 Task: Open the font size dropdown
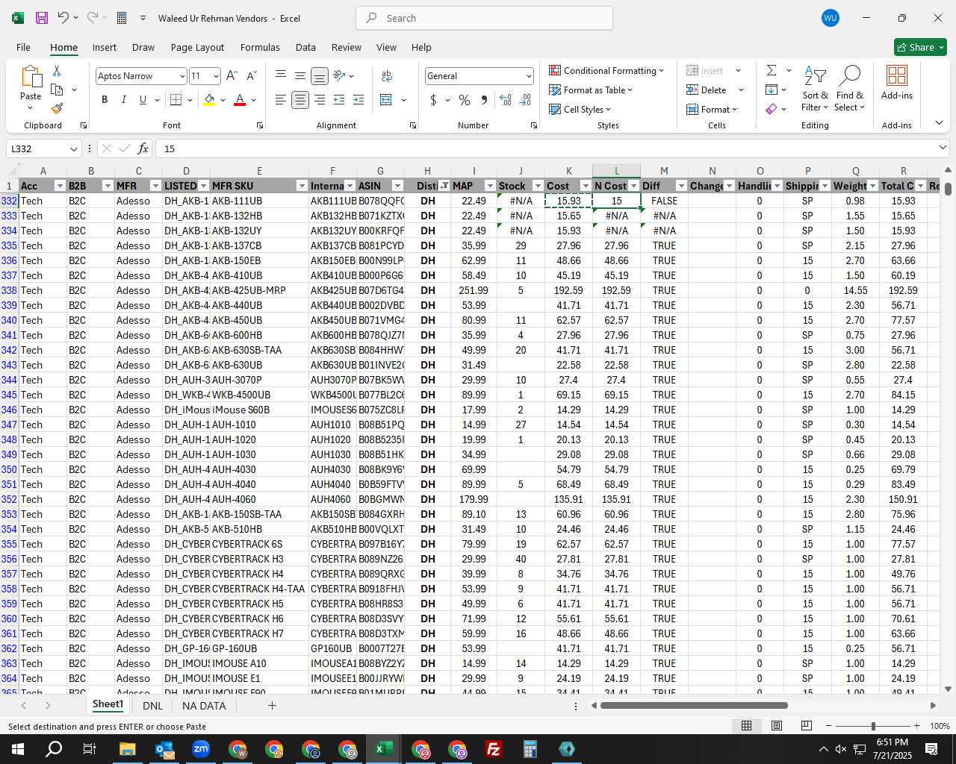pos(216,76)
